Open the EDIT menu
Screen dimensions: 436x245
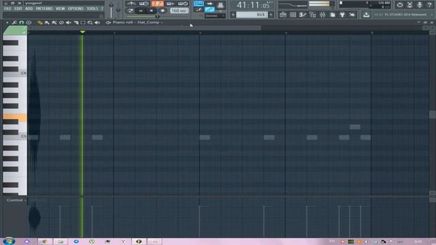tap(18, 9)
